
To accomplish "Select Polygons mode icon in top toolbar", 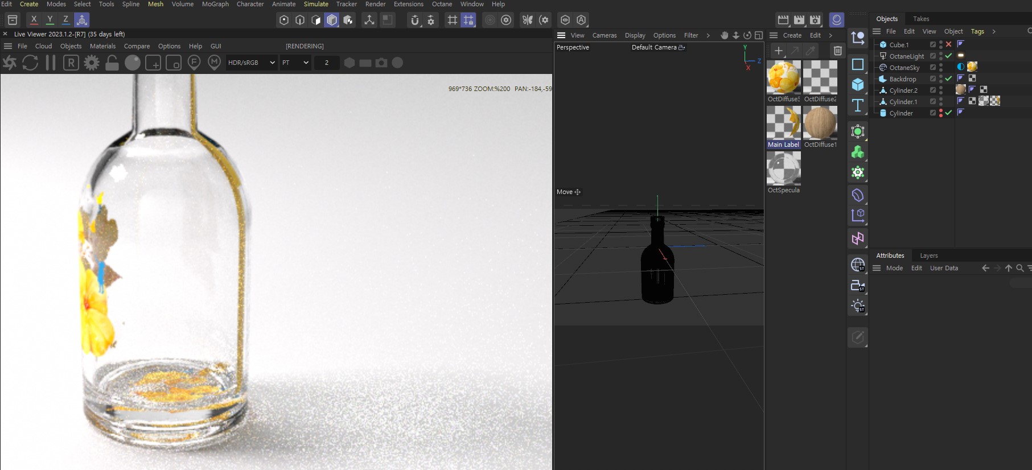I will coord(316,20).
